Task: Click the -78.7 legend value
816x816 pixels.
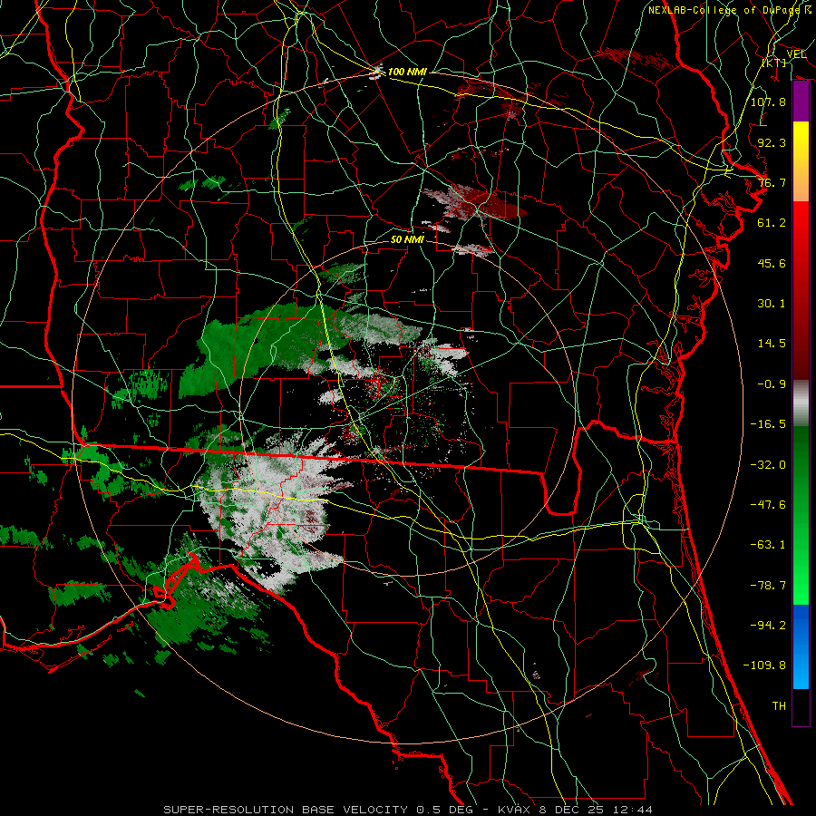Action: click(x=768, y=586)
